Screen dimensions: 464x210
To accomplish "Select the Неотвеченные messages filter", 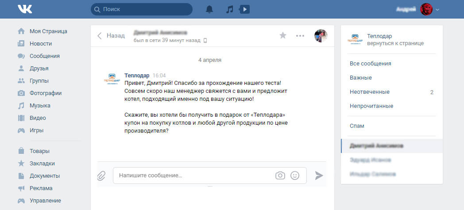I will 370,92.
